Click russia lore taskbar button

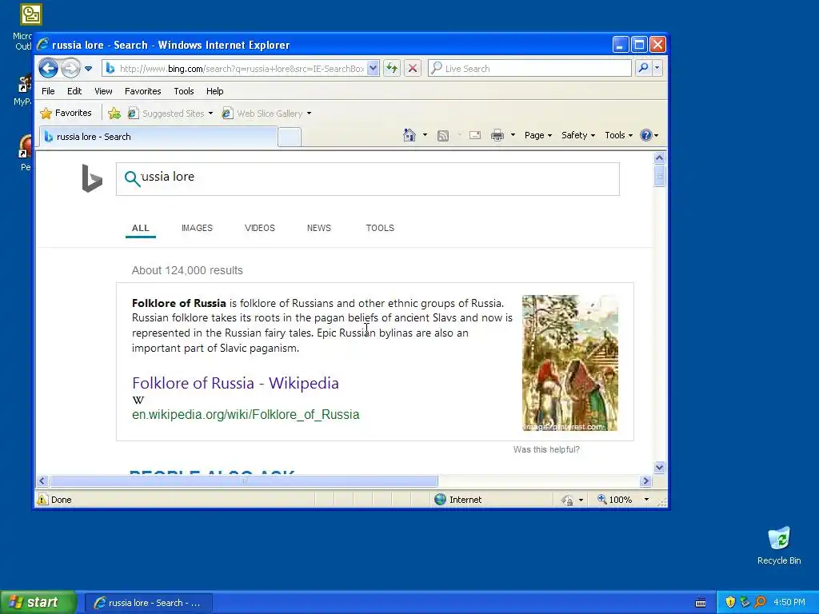pyautogui.click(x=148, y=603)
